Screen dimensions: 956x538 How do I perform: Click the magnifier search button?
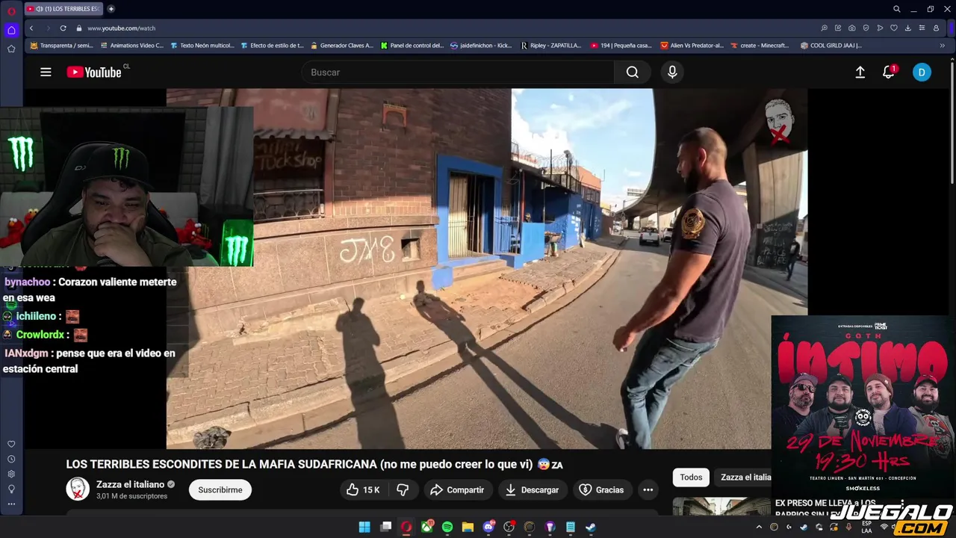click(633, 72)
